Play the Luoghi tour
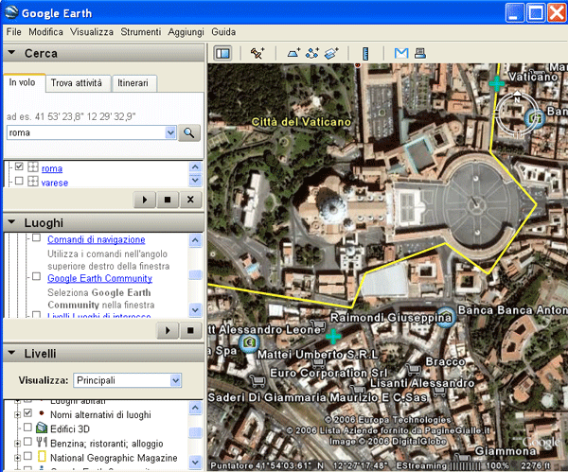Viewport: 568px width, 472px height. pos(168,330)
